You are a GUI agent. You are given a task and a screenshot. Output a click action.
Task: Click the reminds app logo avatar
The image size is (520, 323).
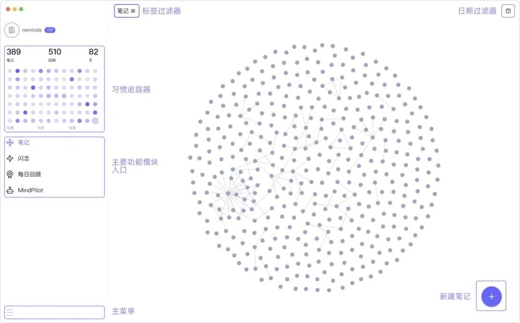(11, 30)
